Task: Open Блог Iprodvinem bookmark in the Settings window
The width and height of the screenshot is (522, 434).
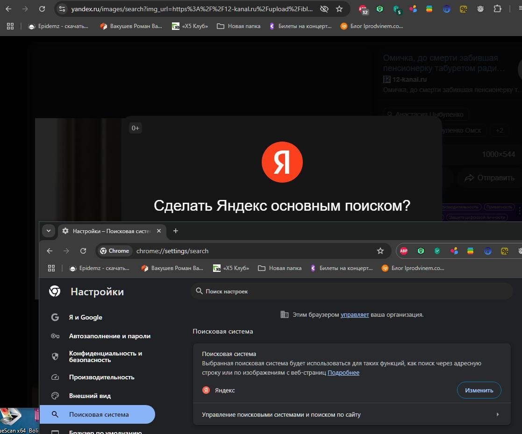Action: click(x=413, y=268)
